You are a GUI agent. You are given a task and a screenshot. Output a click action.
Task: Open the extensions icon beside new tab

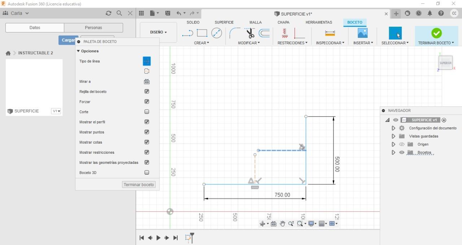407,13
